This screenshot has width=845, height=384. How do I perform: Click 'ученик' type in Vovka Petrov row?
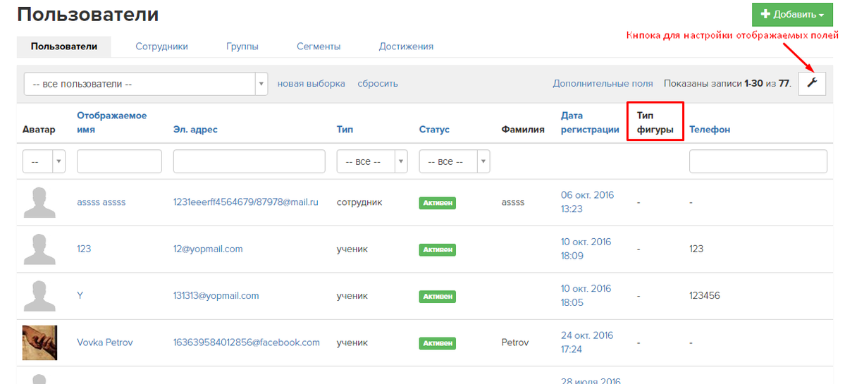tap(352, 342)
